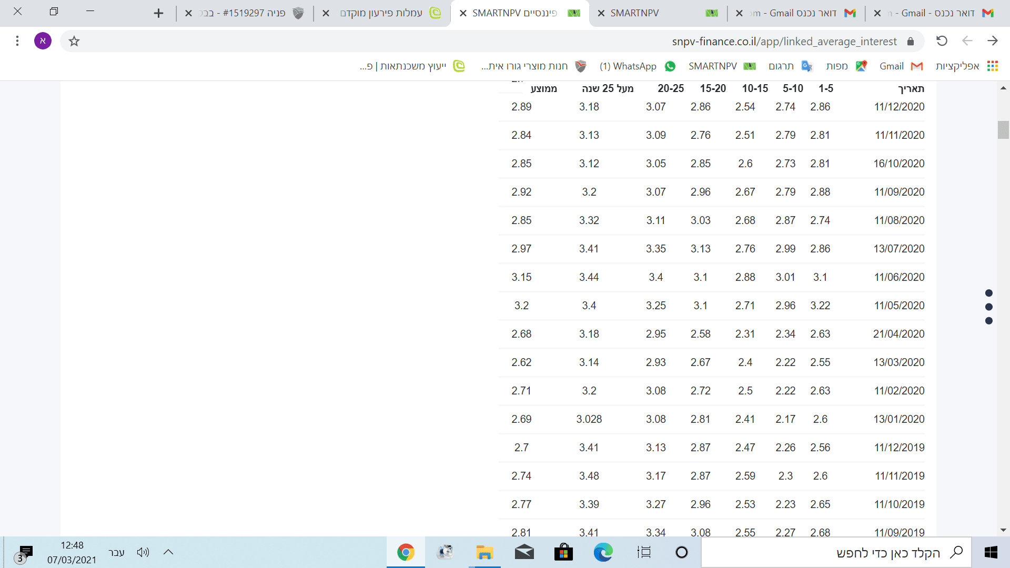
Task: Click the middle dot side navigation indicator
Action: pos(989,307)
